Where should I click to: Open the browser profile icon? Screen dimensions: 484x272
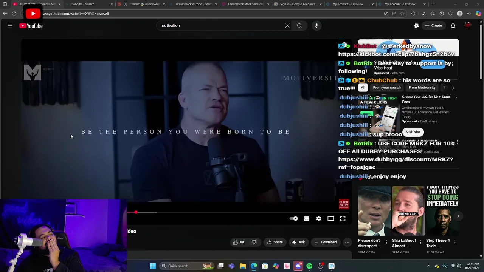coord(460,14)
